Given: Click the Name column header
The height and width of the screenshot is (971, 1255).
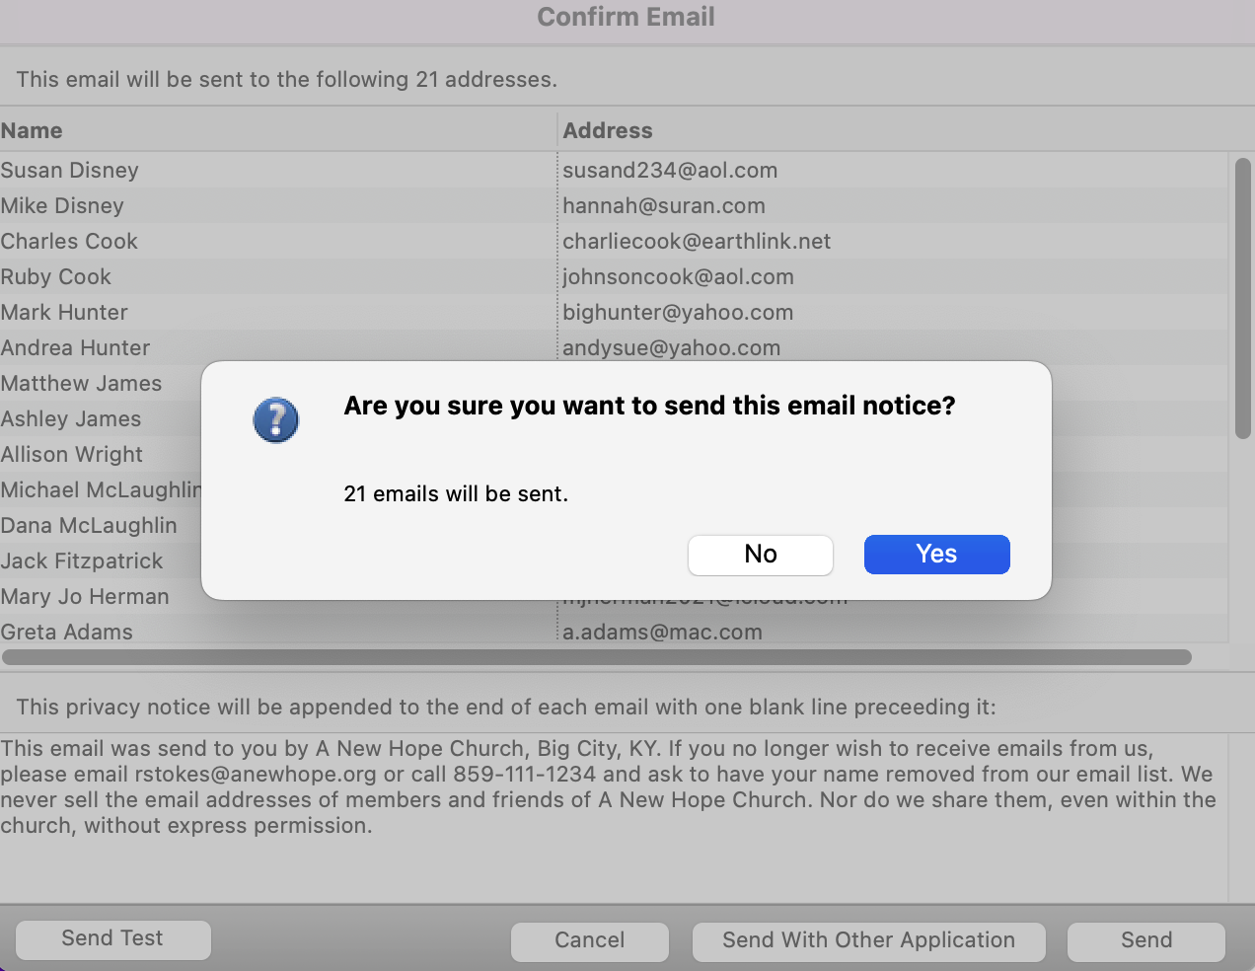Looking at the screenshot, I should (x=32, y=131).
